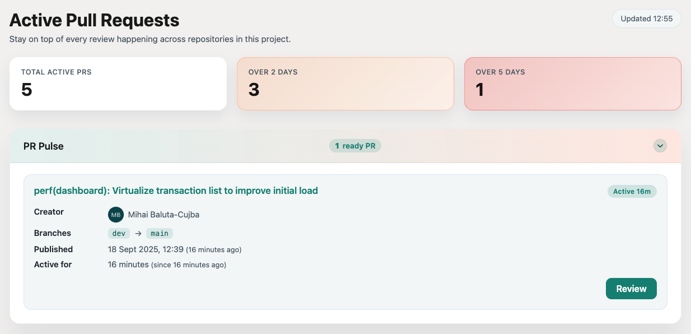Viewport: 691px width, 334px height.
Task: Collapse the PR Pulse section chevron
Action: [660, 146]
